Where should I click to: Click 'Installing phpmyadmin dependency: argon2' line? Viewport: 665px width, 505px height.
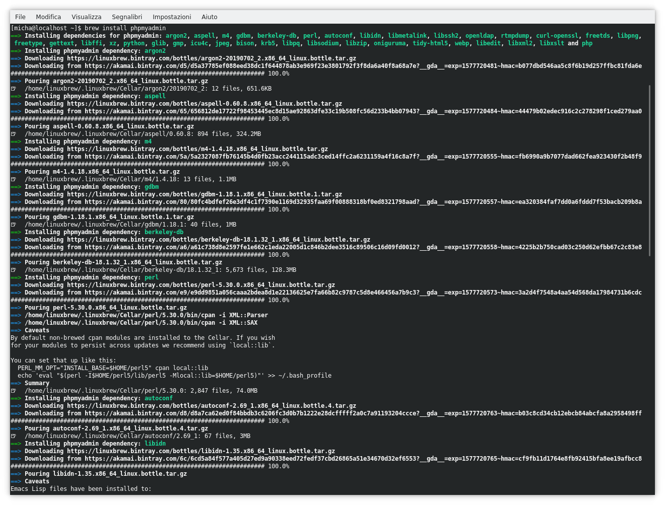[88, 51]
